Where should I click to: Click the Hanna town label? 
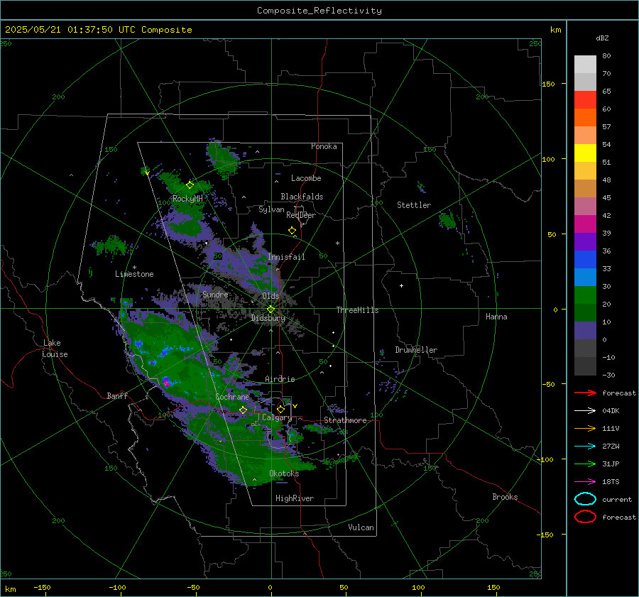coord(496,317)
